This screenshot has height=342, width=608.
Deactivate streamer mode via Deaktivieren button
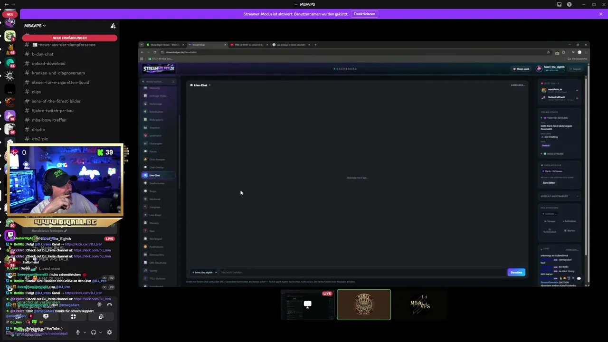pyautogui.click(x=364, y=14)
